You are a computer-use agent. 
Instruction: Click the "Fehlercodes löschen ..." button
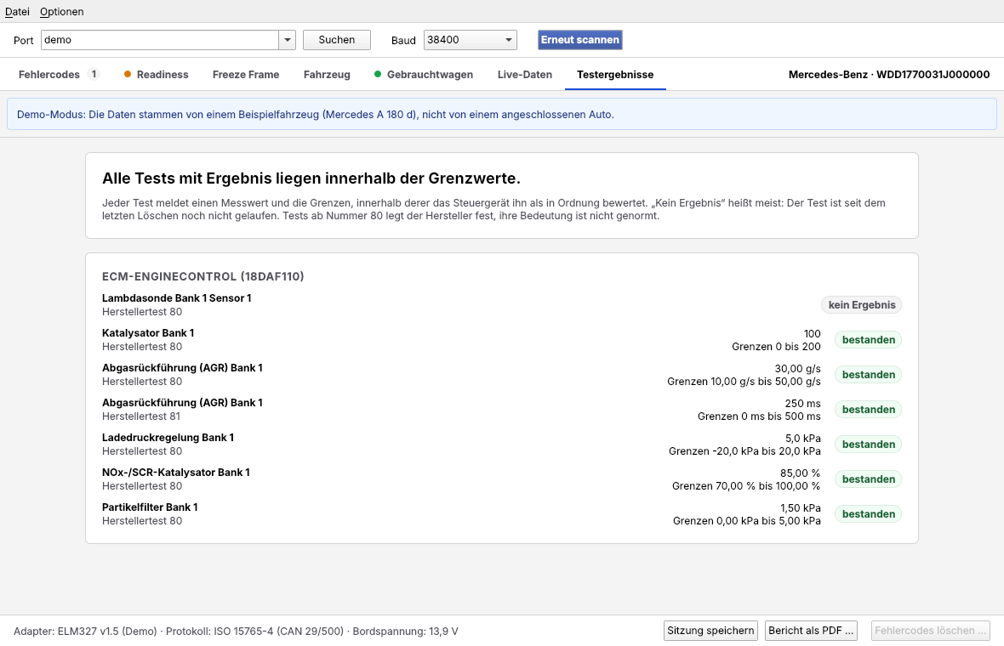point(931,631)
